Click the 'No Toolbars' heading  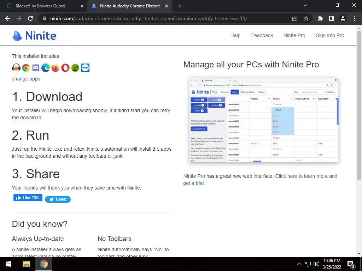tap(114, 239)
